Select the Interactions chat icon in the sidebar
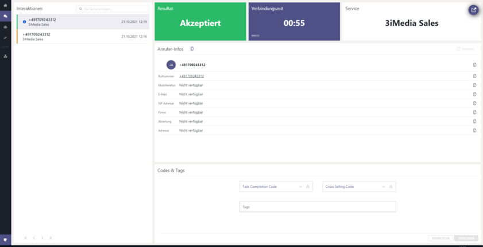Image resolution: width=483 pixels, height=247 pixels. 5,16
